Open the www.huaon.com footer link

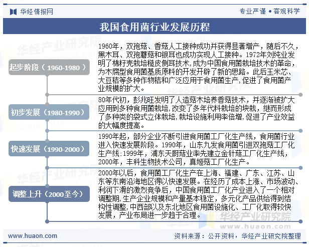point(33,235)
